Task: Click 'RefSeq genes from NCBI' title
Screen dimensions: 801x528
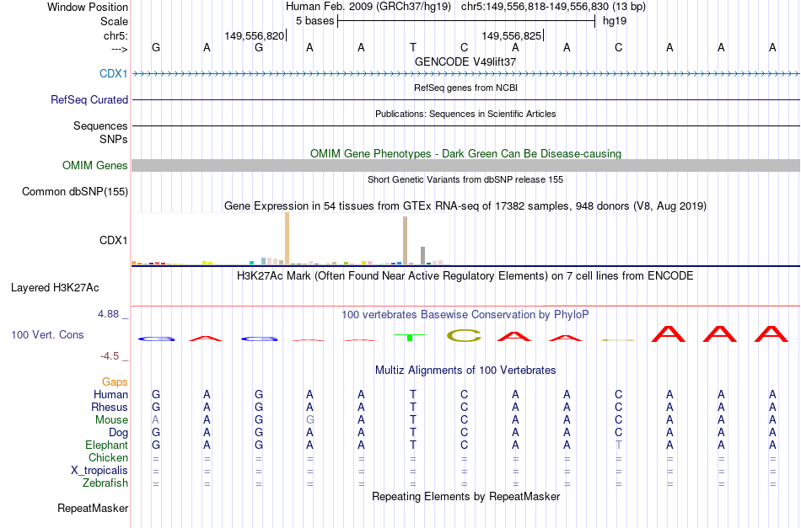Action: coord(465,88)
